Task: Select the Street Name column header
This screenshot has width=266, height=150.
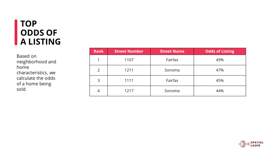Action: coord(172,51)
